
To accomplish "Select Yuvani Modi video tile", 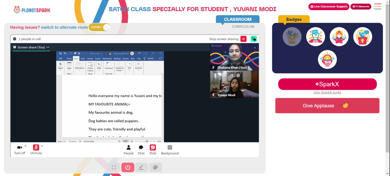I will [234, 84].
